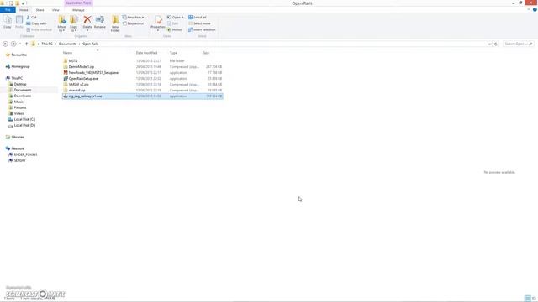Click the Properties icon in ribbon
Viewport: 538px width, 302px height.
pyautogui.click(x=158, y=20)
